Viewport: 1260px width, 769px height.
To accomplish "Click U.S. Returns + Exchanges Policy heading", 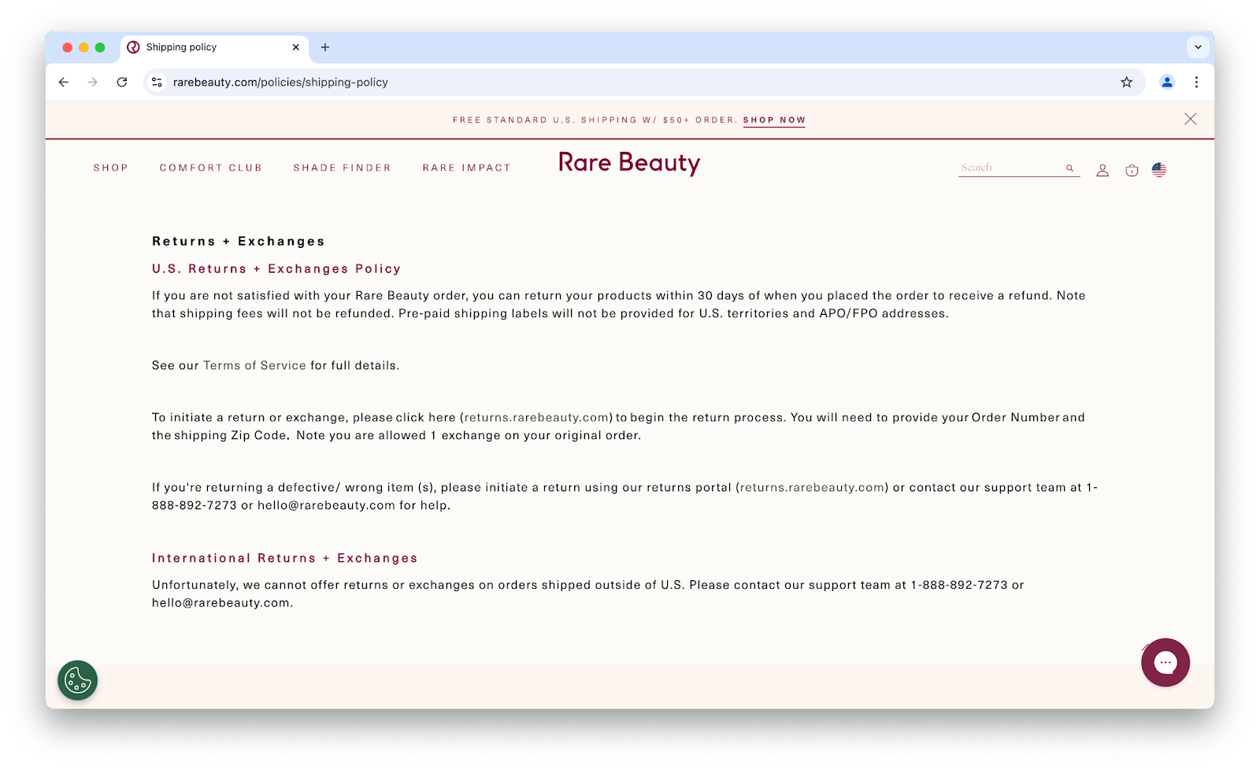I will [x=276, y=269].
